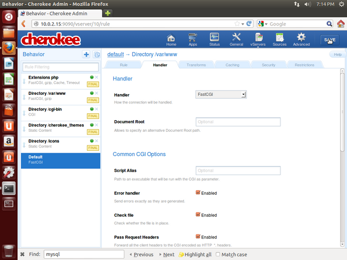Open the search engine selector dropdown

pyautogui.click(x=263, y=24)
